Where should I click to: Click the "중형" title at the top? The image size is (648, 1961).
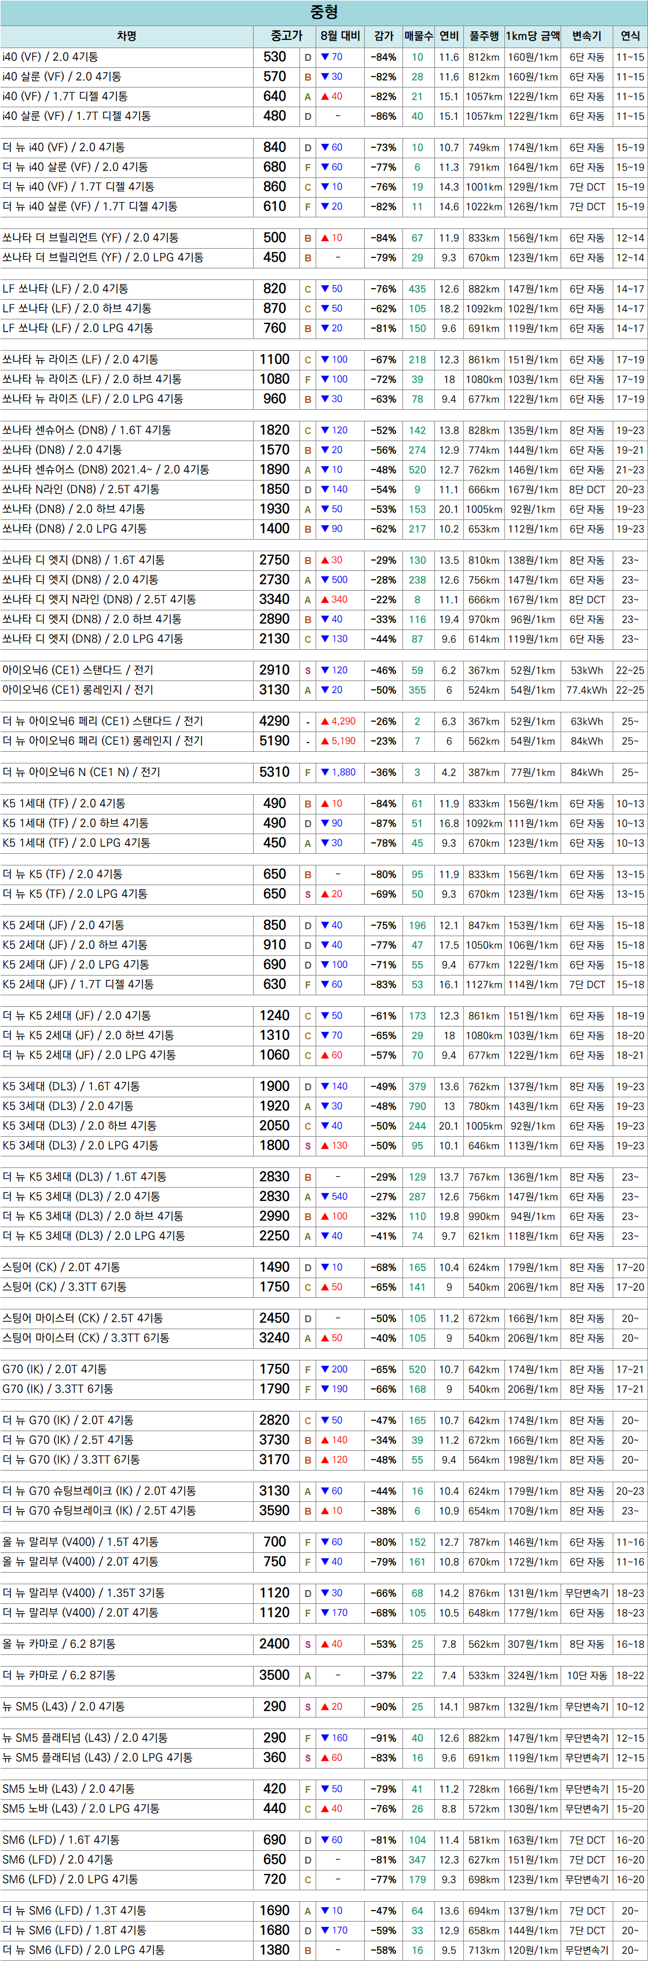[324, 12]
